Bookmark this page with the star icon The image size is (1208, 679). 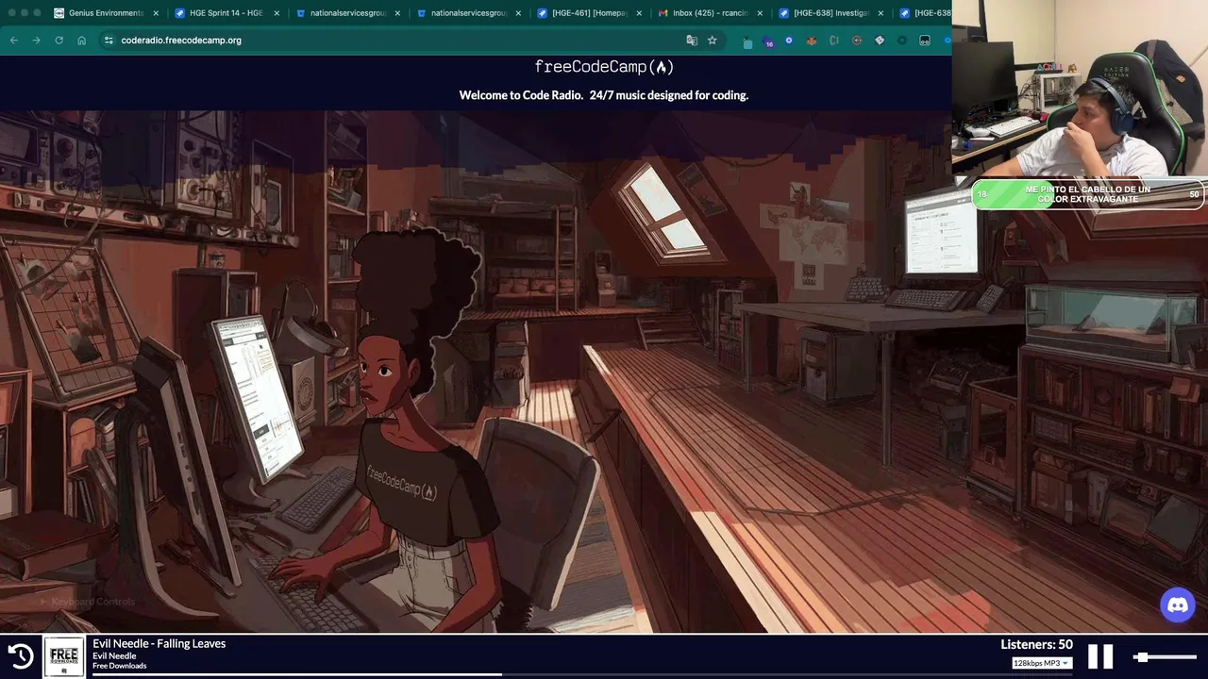713,41
